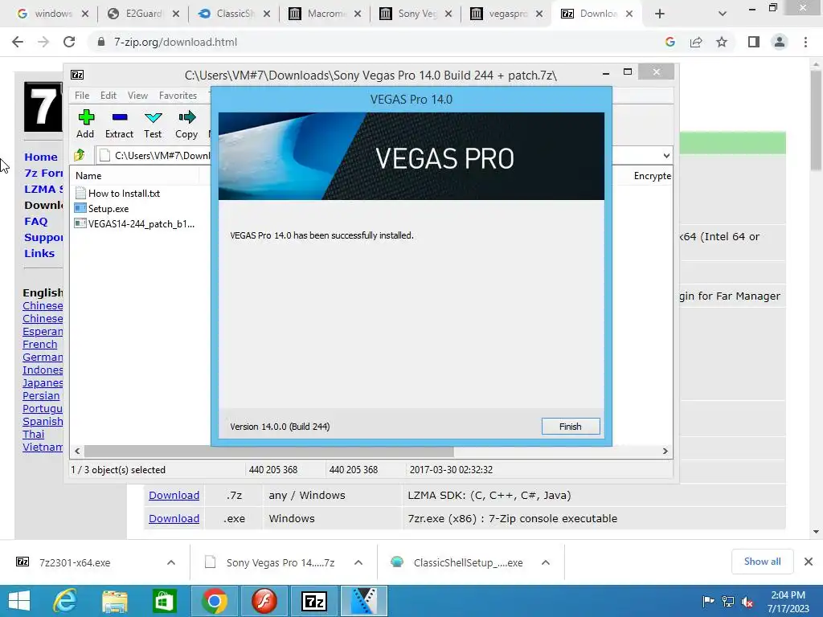Click the FAQ link on 7-zip site
Viewport: 823px width, 617px height.
point(35,222)
